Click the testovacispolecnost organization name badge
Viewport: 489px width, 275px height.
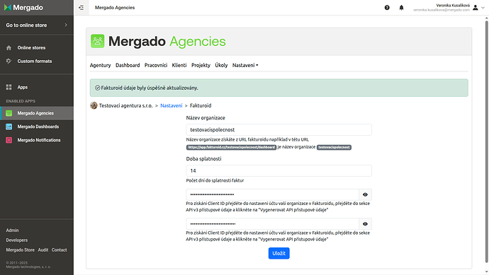[x=334, y=147]
